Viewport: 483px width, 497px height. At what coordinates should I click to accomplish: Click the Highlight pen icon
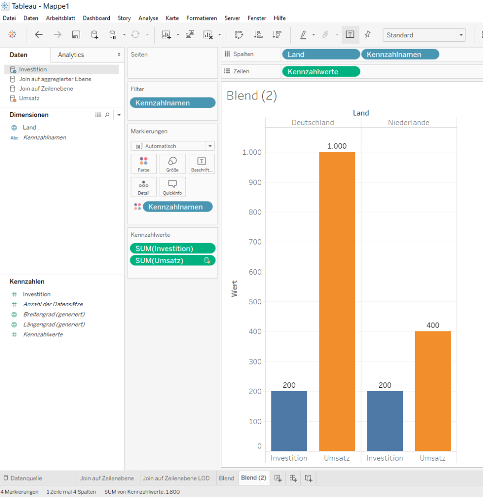pyautogui.click(x=303, y=34)
